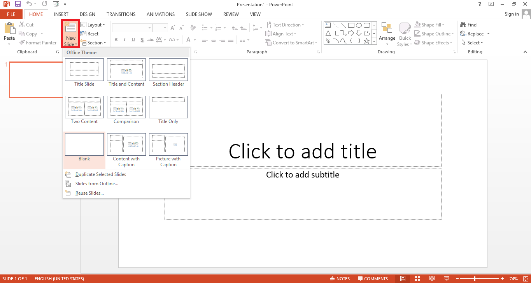Open Quick Styles gallery

[405, 34]
